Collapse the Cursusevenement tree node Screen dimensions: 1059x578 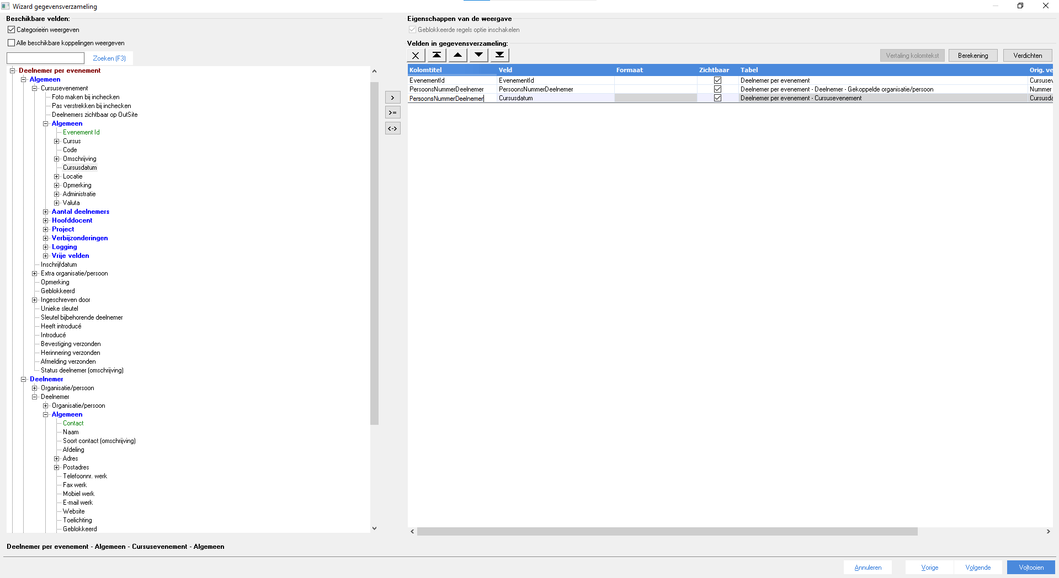pos(35,88)
